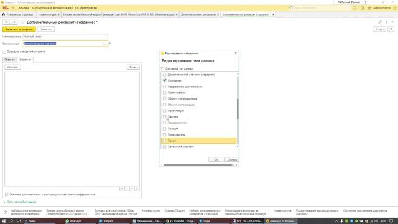
Task: Uncheck the Контрагент type checkbox
Action: (164, 80)
